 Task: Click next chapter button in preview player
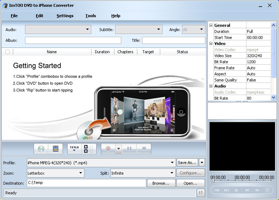[x=226, y=190]
